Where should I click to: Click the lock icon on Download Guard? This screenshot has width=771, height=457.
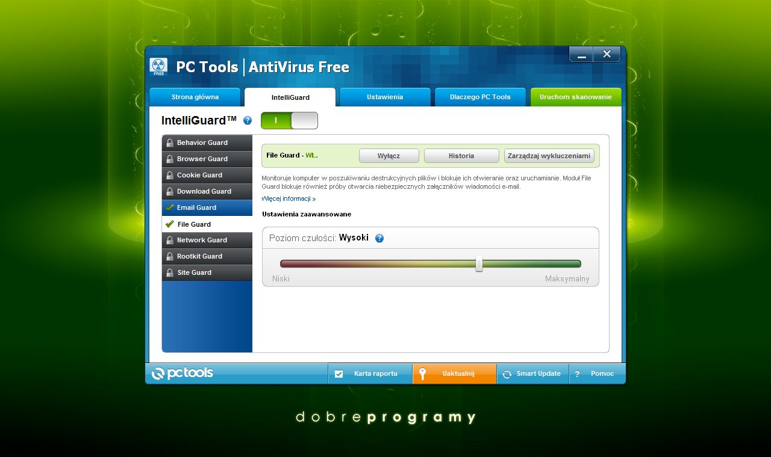tap(170, 192)
